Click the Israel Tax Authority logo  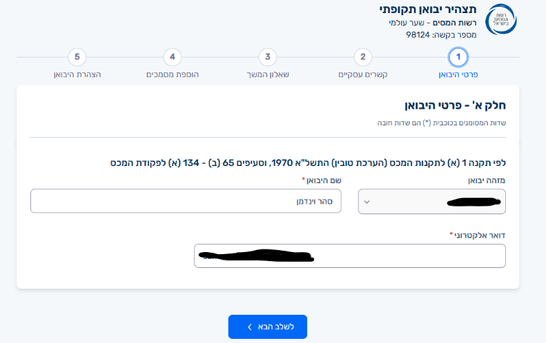point(500,19)
